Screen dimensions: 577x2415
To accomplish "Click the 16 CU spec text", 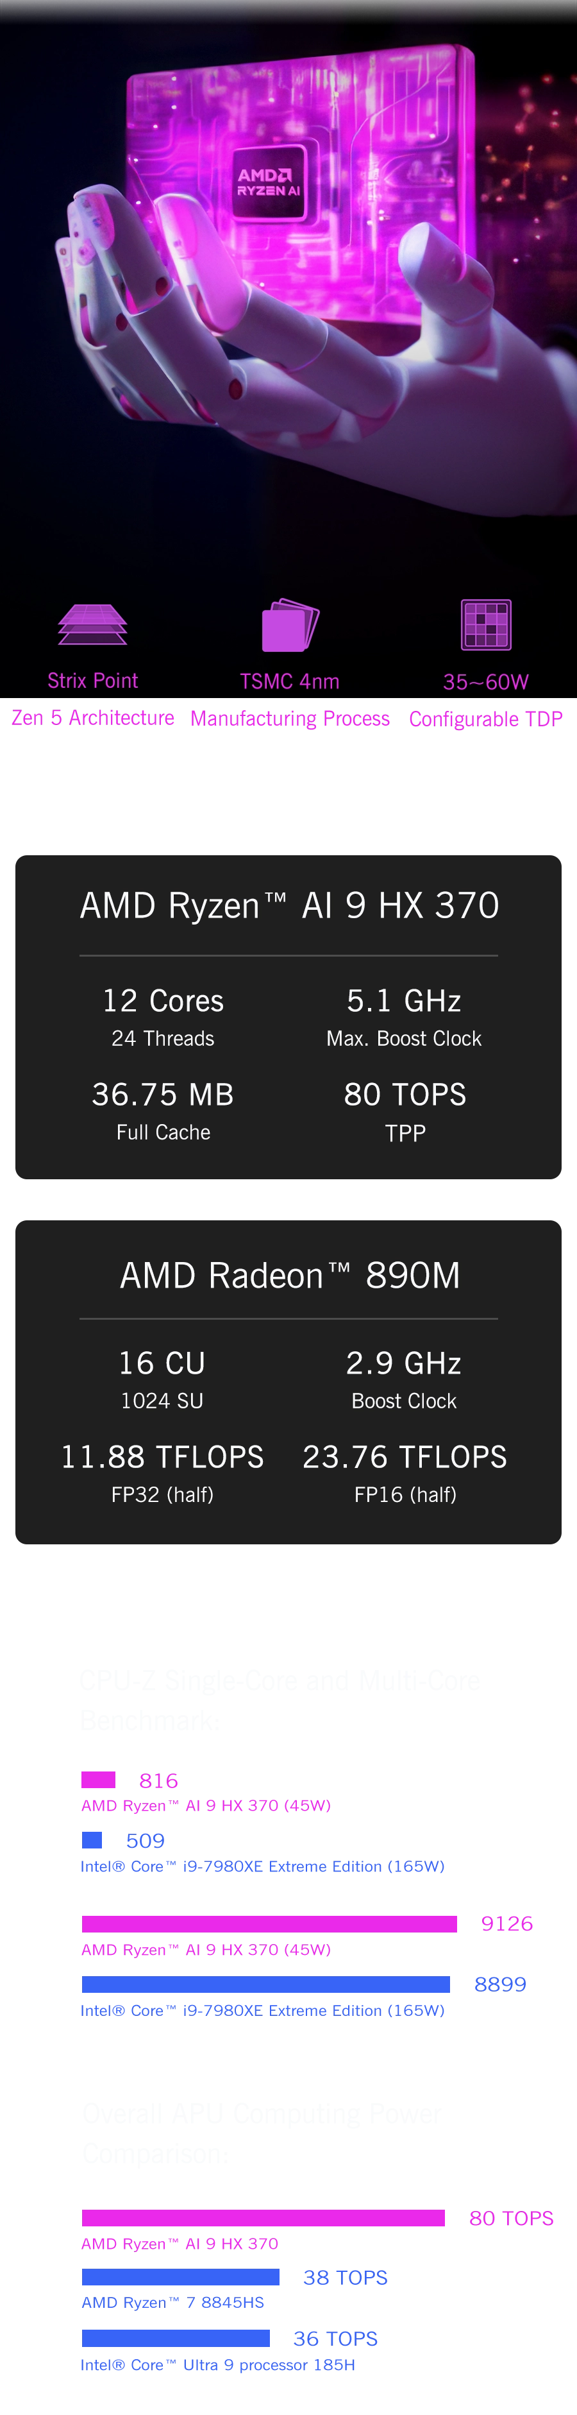I will pos(162,1363).
